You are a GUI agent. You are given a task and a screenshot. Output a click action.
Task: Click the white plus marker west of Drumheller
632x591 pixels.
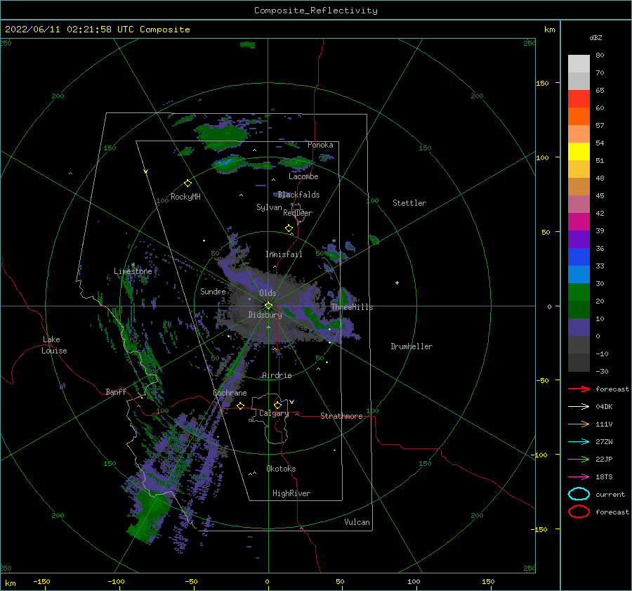pyautogui.click(x=397, y=282)
